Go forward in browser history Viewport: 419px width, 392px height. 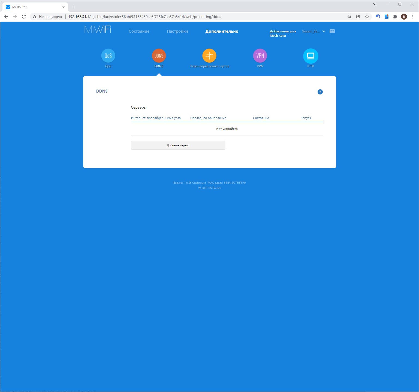[15, 17]
